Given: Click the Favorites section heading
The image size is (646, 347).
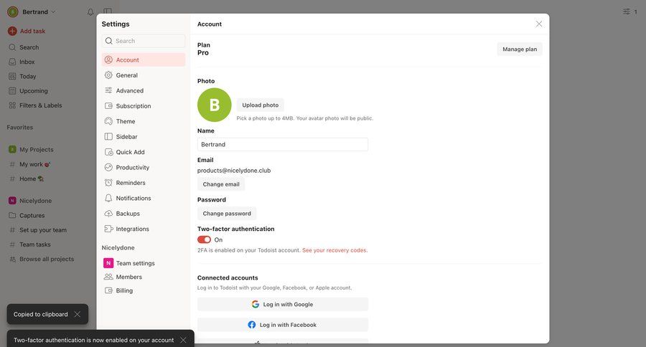Looking at the screenshot, I should point(20,128).
